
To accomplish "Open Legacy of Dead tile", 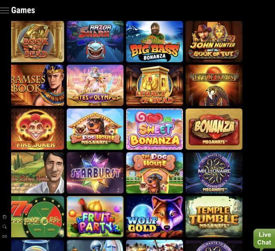I will (x=155, y=85).
